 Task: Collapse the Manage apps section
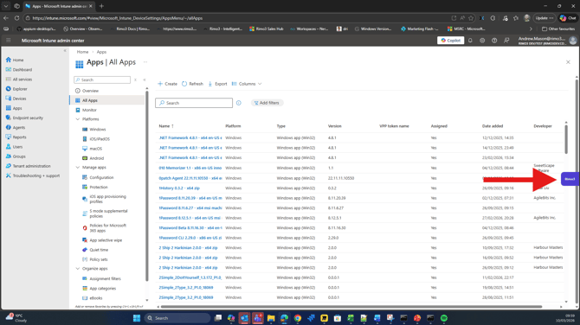point(78,168)
